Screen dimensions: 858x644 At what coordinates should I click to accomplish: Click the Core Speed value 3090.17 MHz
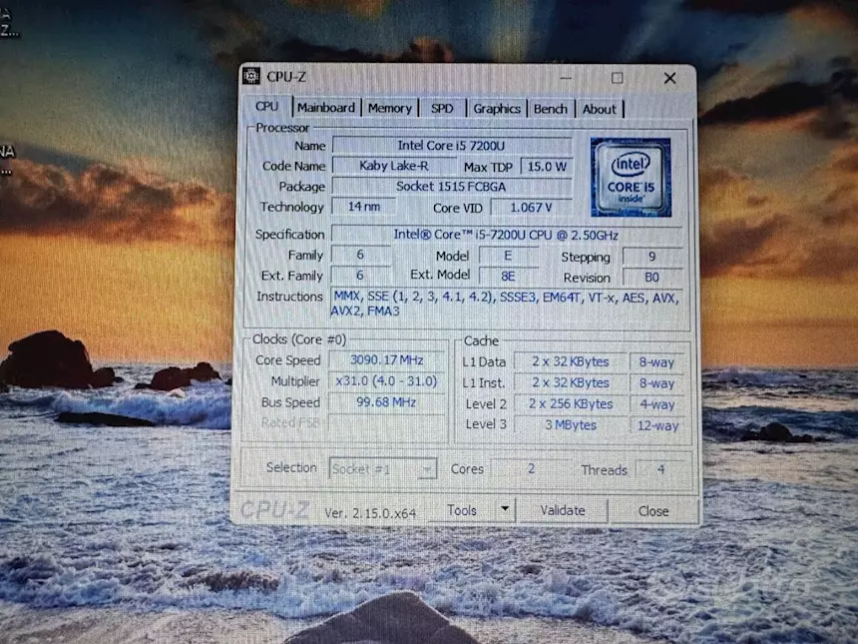coord(387,359)
